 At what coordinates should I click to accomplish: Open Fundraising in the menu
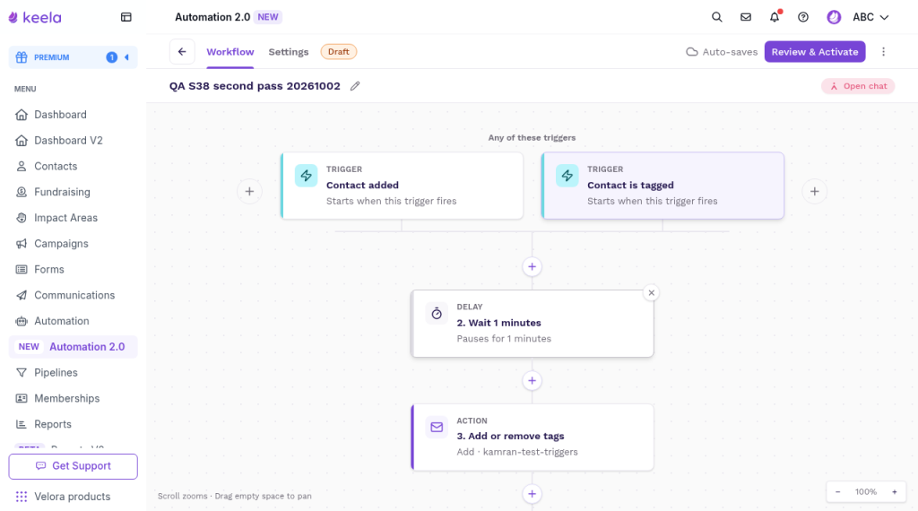pos(73,192)
